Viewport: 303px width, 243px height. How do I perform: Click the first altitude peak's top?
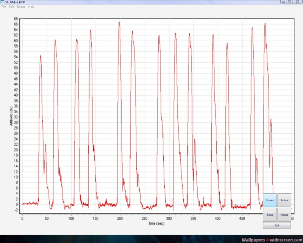click(41, 56)
